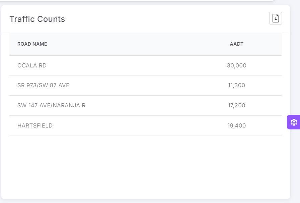Click the 19,400 AADT value
Screen dimensions: 300x203
tap(236, 125)
